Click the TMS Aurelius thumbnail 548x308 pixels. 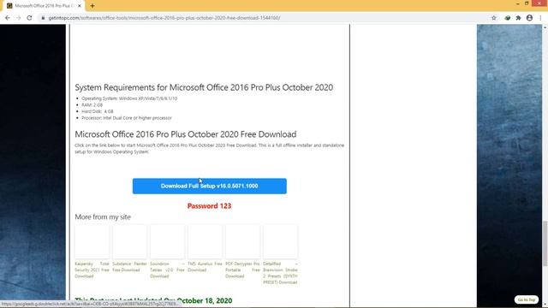(x=205, y=241)
